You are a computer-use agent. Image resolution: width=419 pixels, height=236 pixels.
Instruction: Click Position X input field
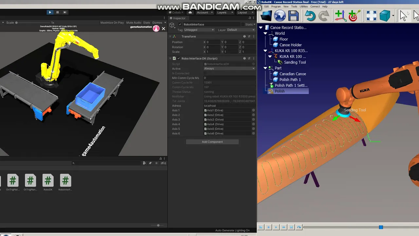tap(213, 42)
